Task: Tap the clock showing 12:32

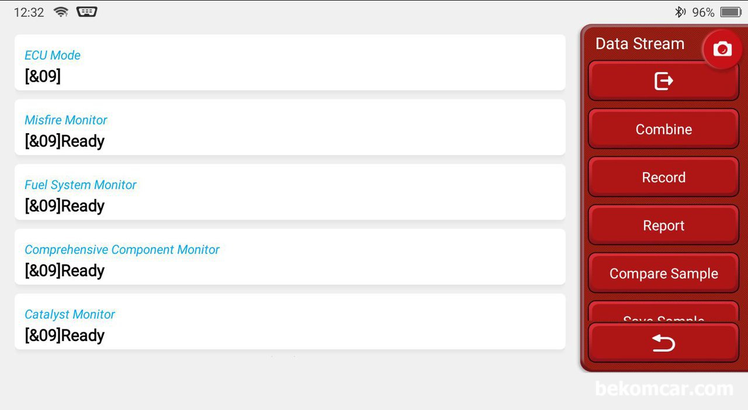Action: click(29, 12)
